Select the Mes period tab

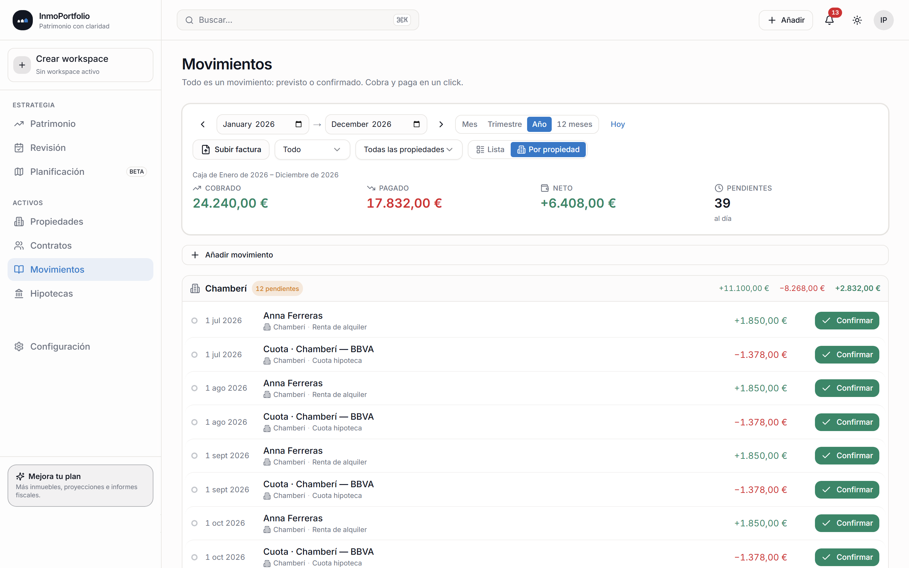pyautogui.click(x=470, y=124)
